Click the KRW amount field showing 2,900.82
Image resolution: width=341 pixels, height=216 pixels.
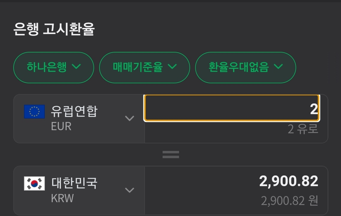point(288,181)
